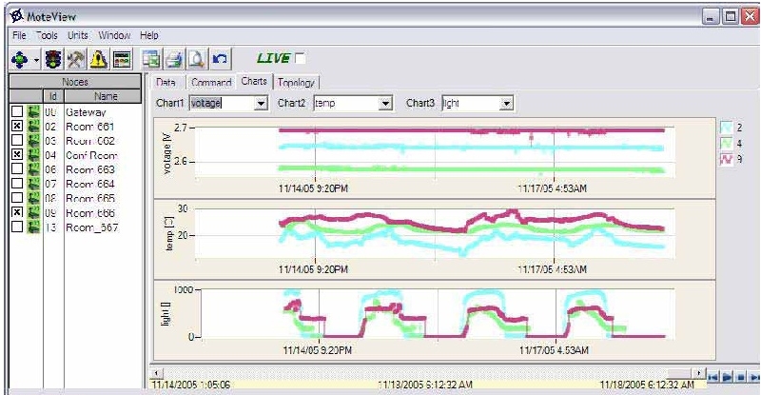
Task: Switch to the Topology tab
Action: point(297,83)
